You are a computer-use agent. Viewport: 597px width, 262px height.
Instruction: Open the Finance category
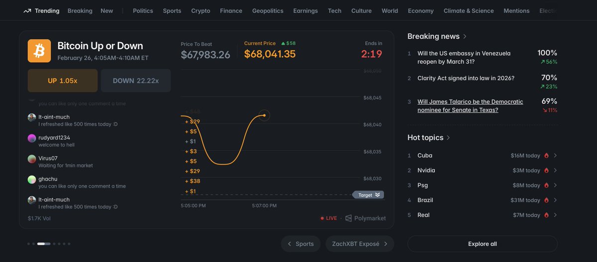point(231,11)
